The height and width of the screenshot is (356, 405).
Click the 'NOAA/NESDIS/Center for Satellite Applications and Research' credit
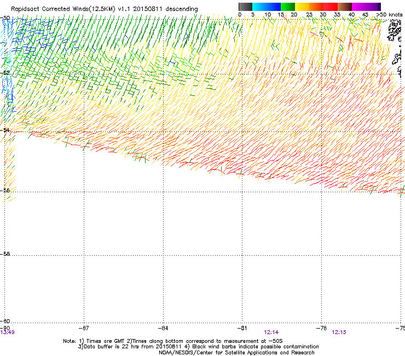click(236, 353)
